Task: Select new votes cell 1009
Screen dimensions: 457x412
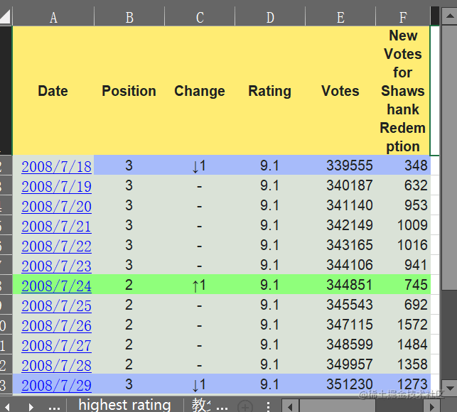Action: pos(403,225)
